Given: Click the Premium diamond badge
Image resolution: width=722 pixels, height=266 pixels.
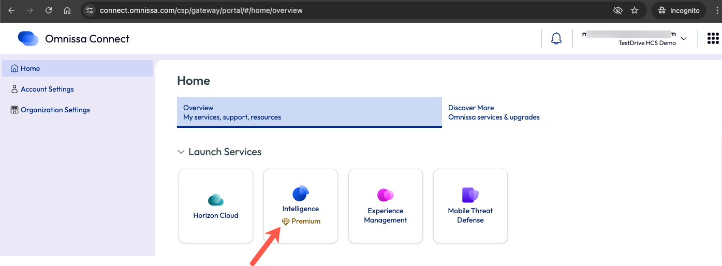Looking at the screenshot, I should coord(285,221).
